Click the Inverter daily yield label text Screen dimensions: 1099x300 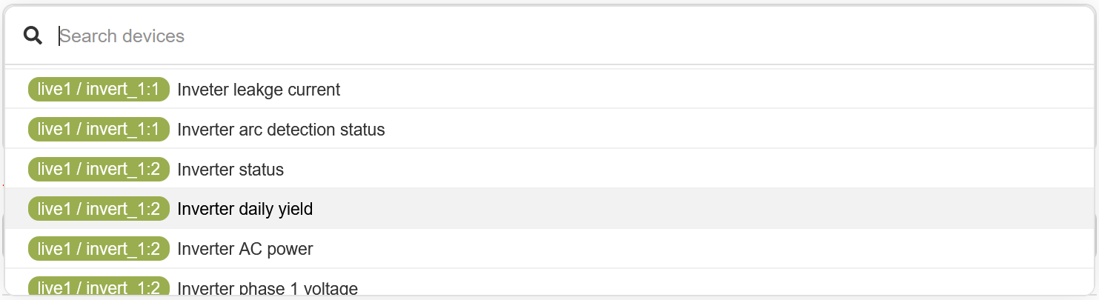point(245,209)
